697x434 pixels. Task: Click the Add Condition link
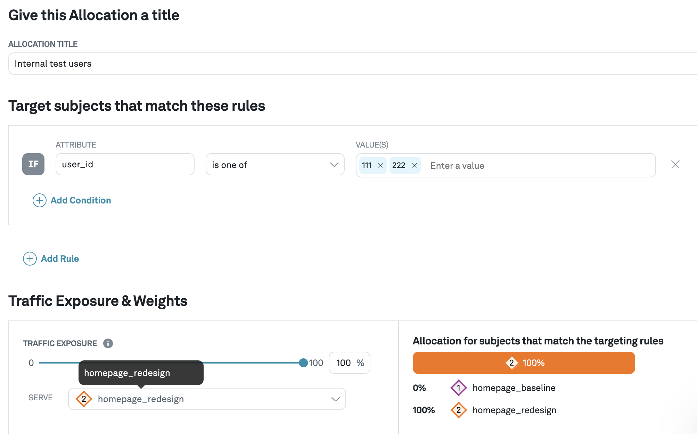[81, 200]
